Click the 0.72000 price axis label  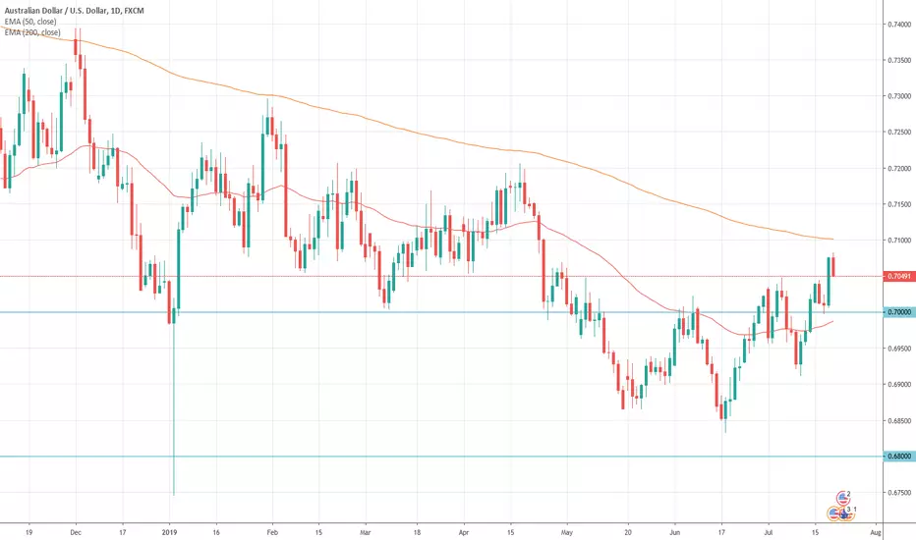(x=899, y=169)
